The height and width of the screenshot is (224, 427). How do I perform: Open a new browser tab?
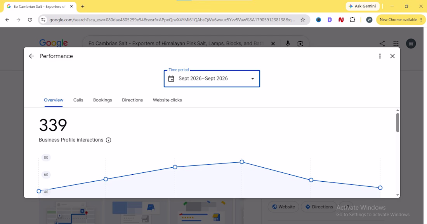point(83,6)
